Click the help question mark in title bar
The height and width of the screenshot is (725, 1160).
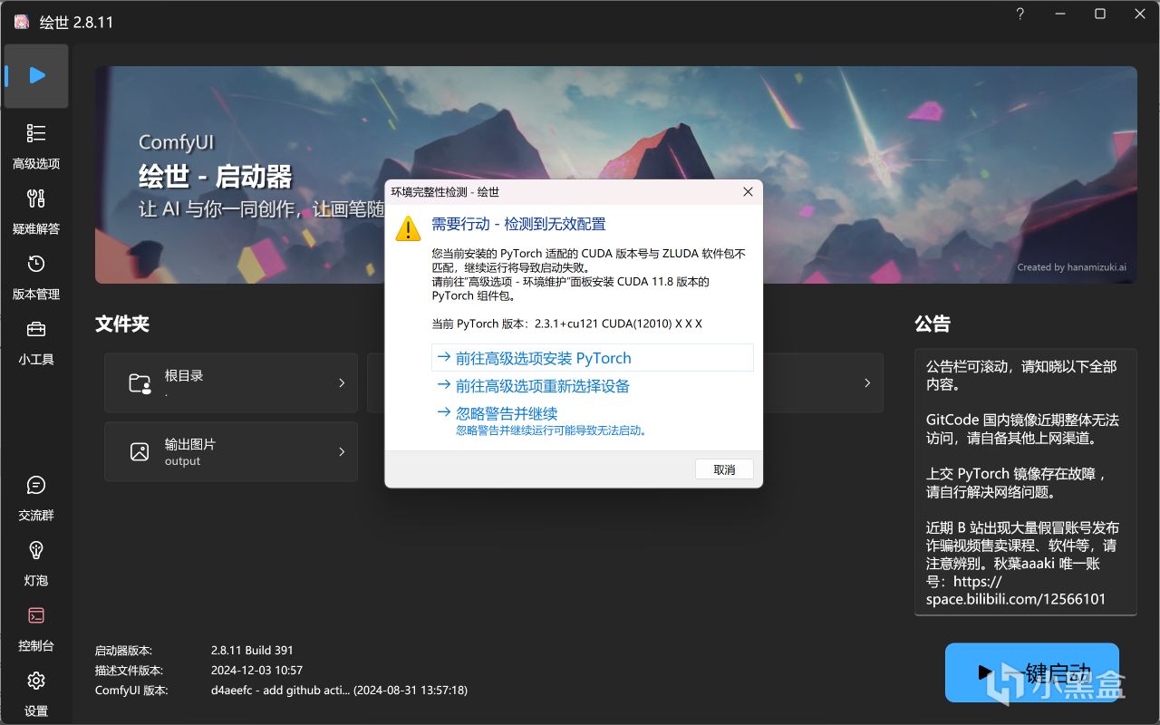click(x=1020, y=14)
